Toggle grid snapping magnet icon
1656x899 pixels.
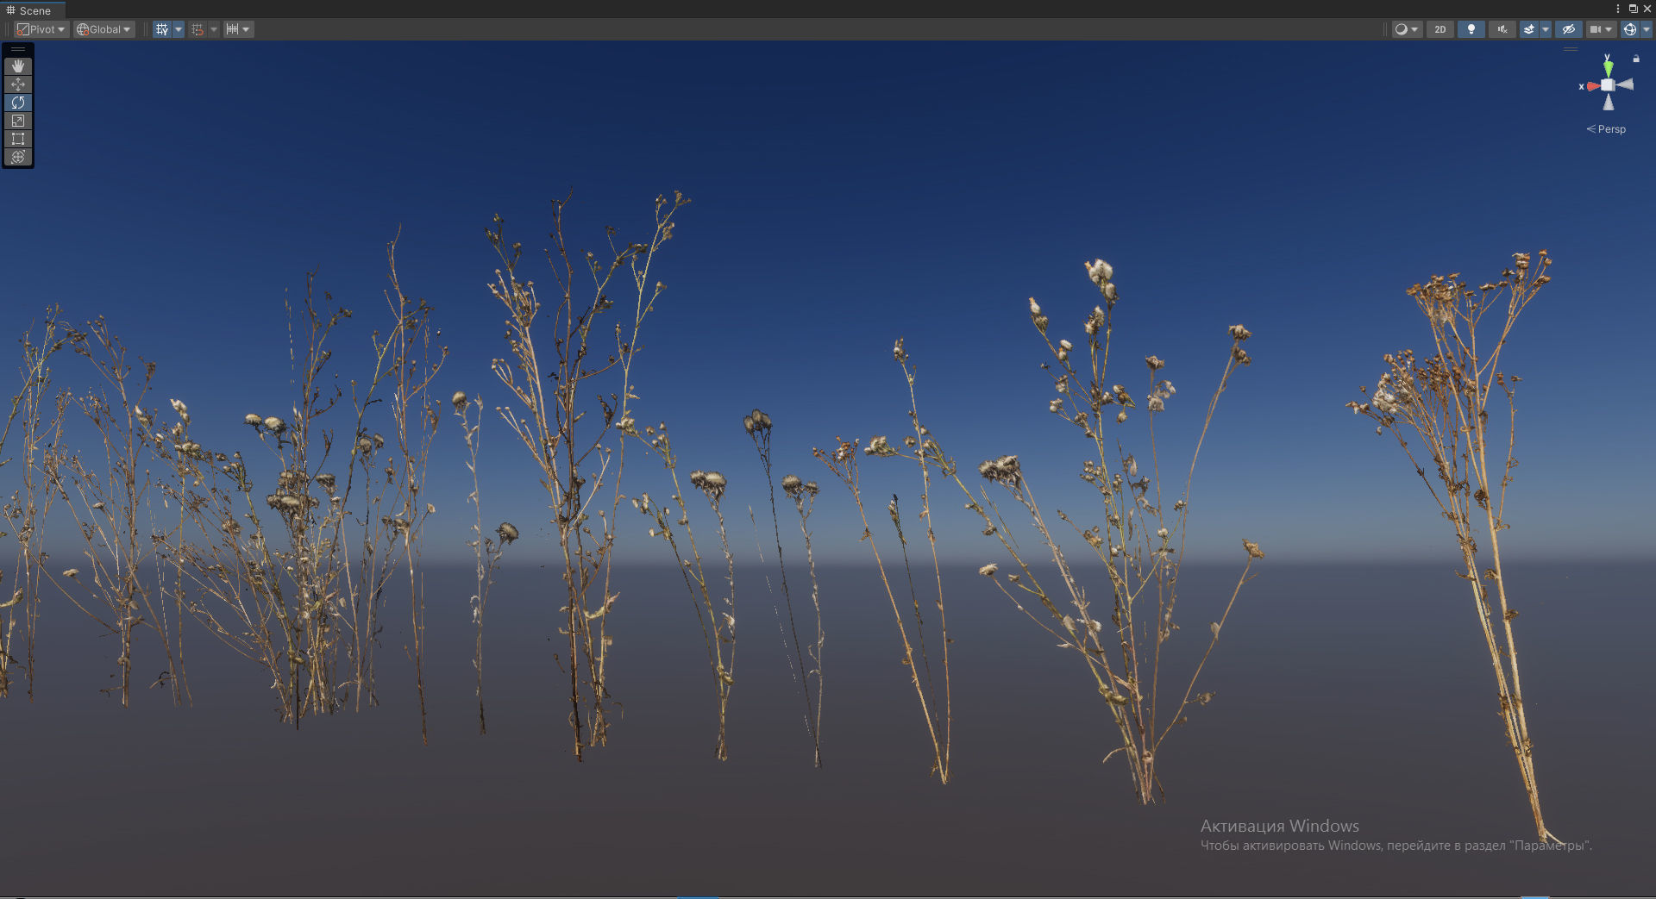point(198,29)
